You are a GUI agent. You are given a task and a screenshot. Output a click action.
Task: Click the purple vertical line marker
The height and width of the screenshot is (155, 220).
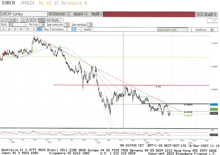tap(123, 80)
